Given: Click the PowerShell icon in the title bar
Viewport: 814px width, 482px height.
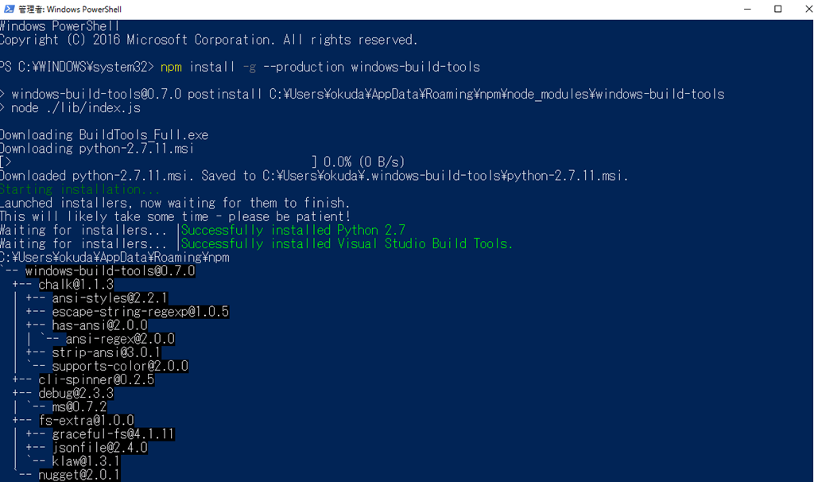Looking at the screenshot, I should 9,9.
